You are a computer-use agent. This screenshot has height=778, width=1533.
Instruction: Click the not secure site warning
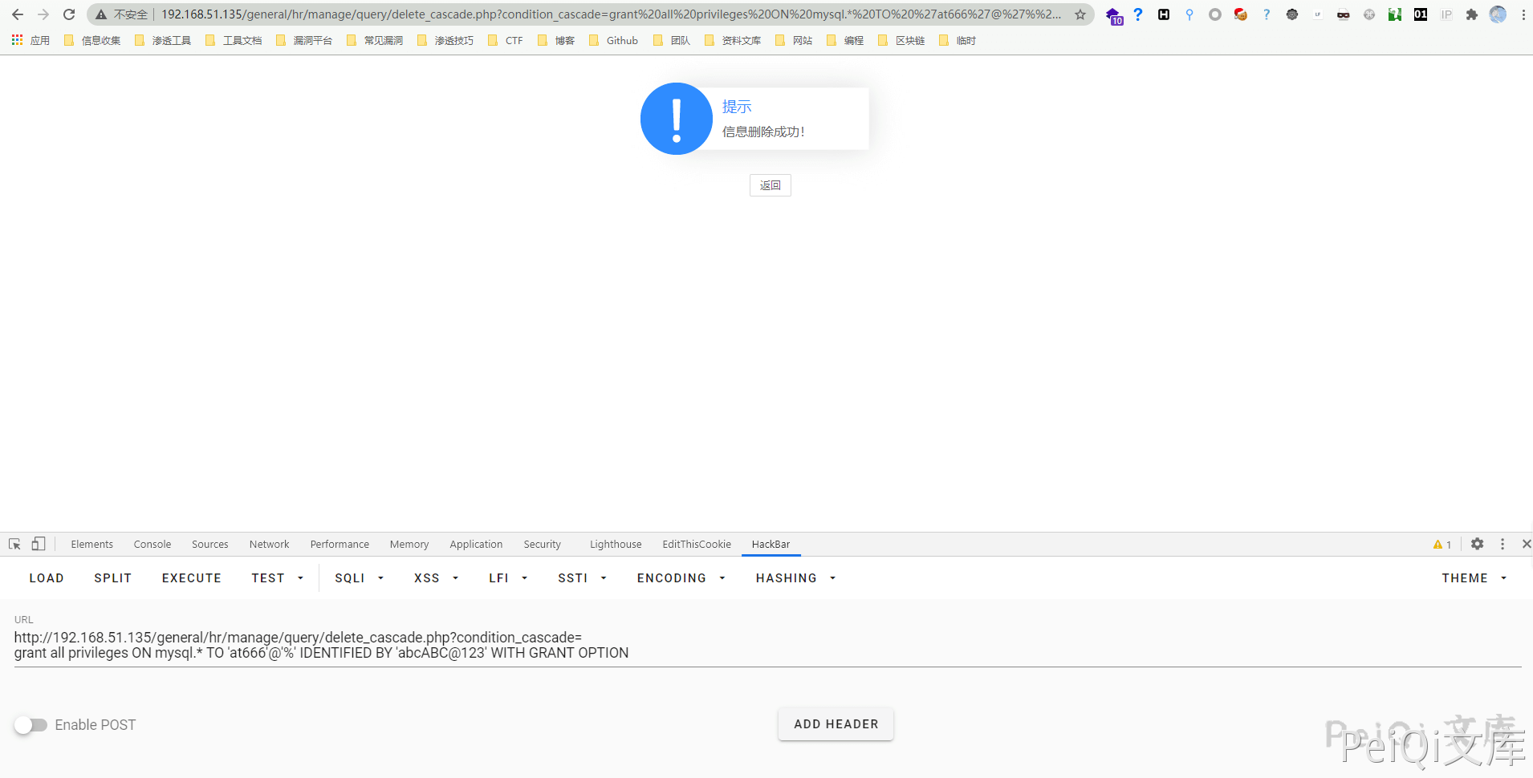(x=122, y=14)
